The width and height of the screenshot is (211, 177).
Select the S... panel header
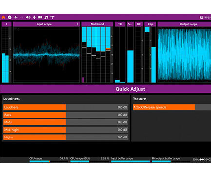point(130,24)
